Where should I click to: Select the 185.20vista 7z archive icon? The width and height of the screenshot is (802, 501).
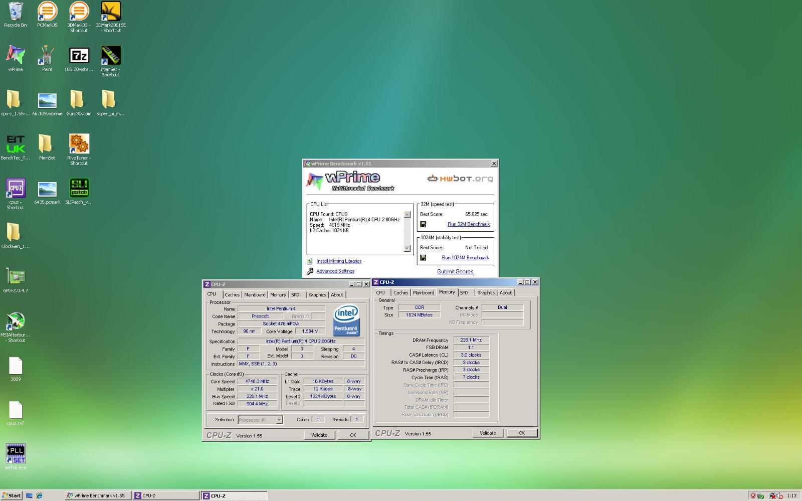[x=79, y=58]
